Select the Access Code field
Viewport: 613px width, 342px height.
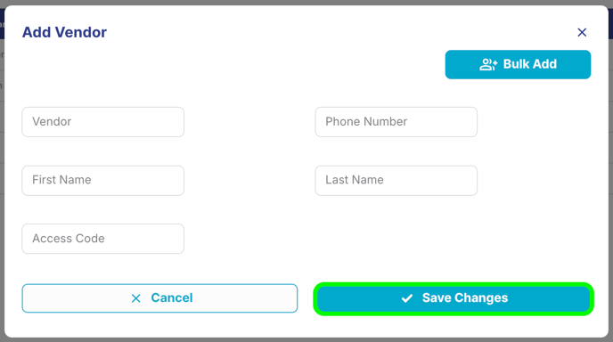click(102, 239)
